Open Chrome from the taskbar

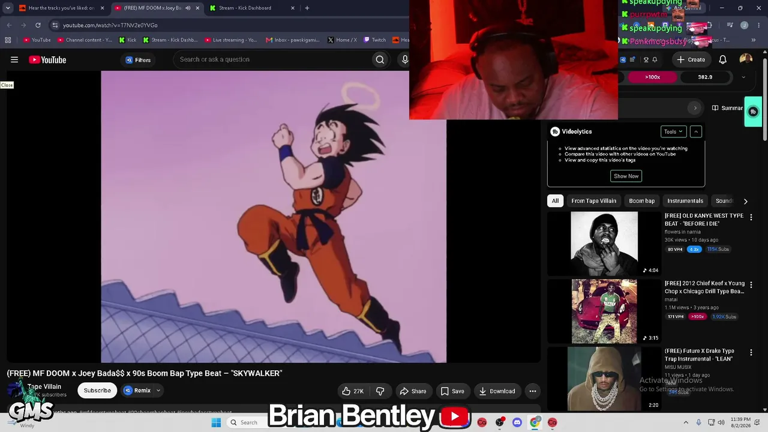[535, 422]
